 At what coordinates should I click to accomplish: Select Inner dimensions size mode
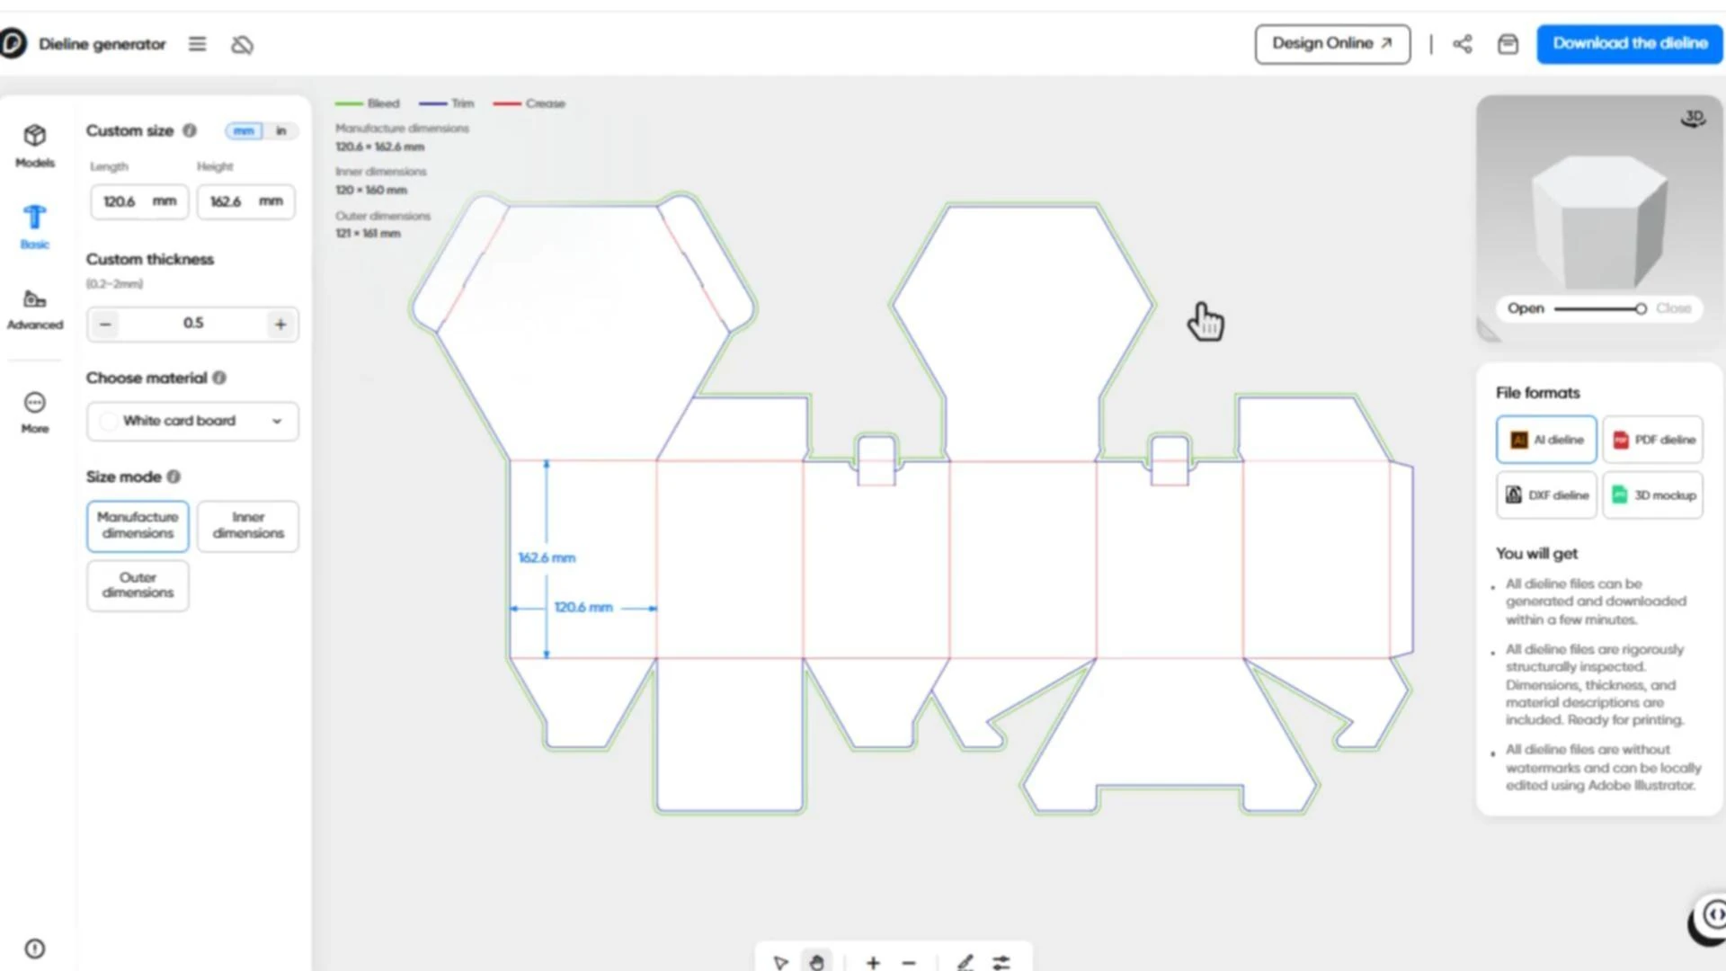click(x=248, y=525)
